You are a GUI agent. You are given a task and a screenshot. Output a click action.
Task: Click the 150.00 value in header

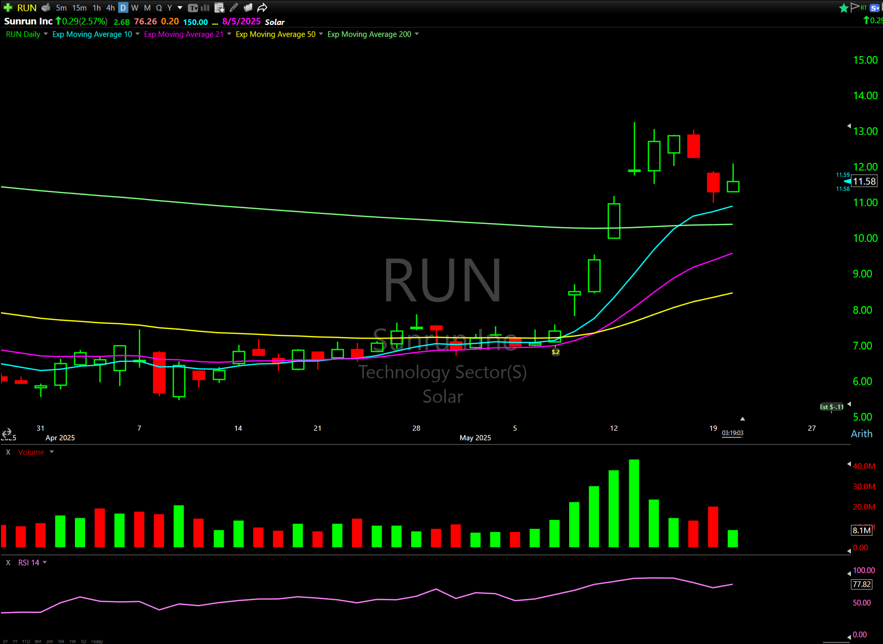coord(196,22)
